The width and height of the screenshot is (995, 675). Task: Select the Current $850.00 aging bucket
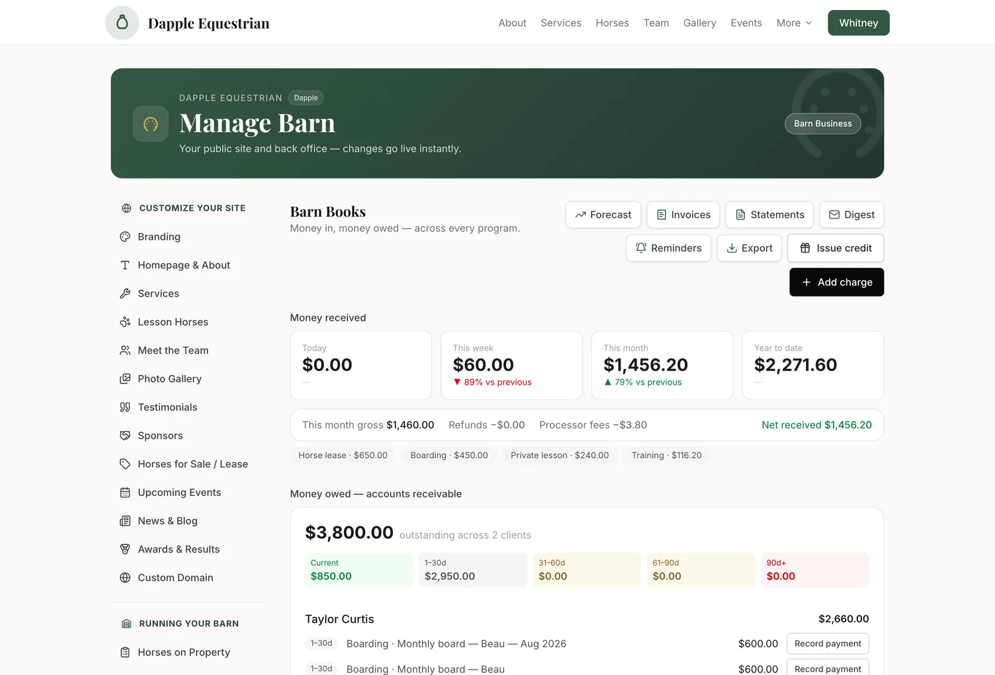(x=359, y=570)
